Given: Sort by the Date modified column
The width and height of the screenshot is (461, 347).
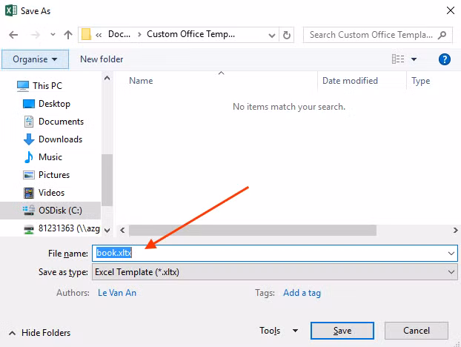Looking at the screenshot, I should [350, 81].
